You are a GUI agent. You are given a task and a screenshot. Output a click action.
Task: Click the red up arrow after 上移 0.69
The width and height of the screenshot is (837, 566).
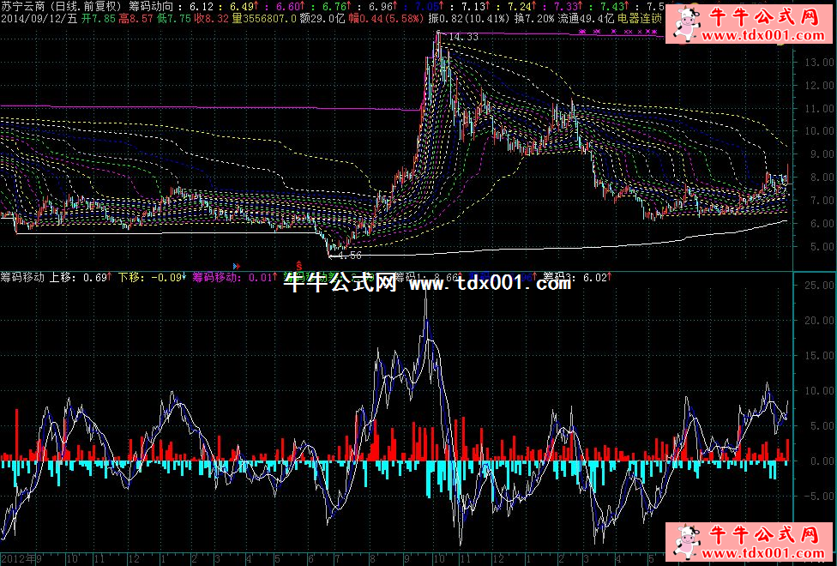tap(111, 277)
